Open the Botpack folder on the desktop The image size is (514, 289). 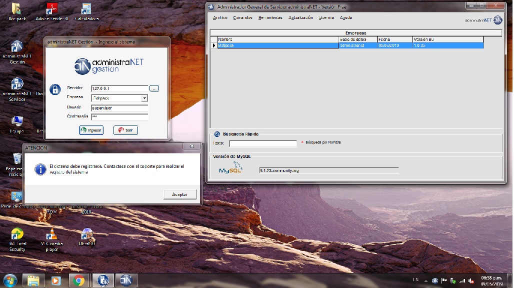tap(16, 12)
